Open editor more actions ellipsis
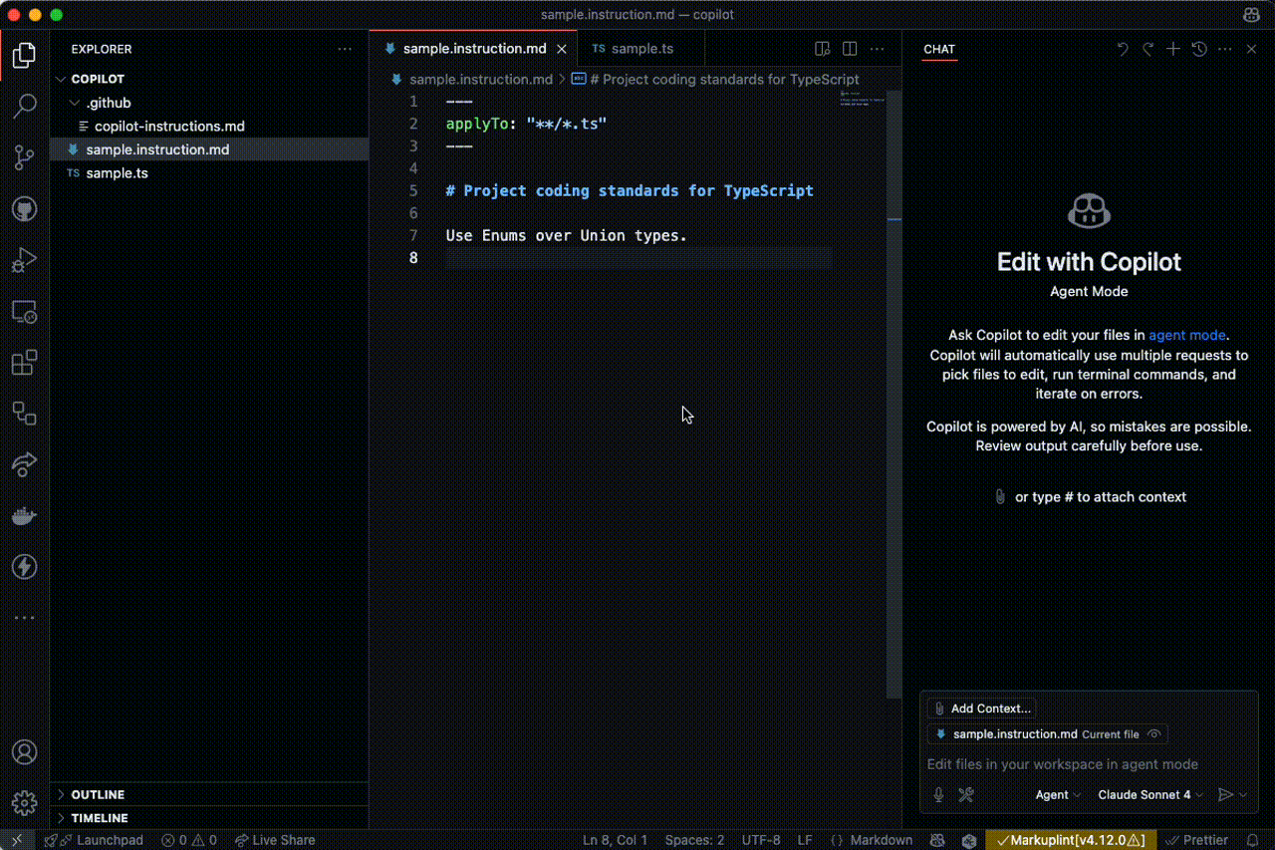 click(878, 49)
